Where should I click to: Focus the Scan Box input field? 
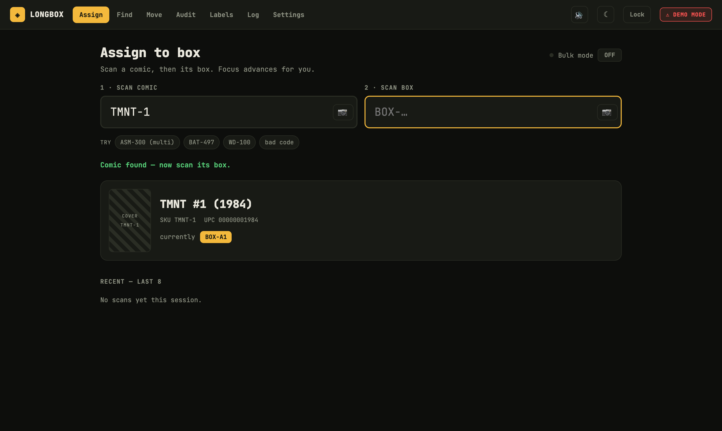(x=493, y=112)
